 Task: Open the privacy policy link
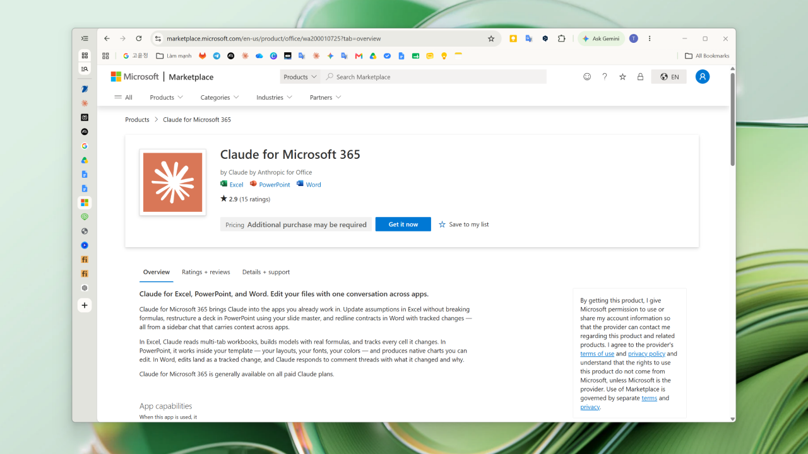click(646, 354)
